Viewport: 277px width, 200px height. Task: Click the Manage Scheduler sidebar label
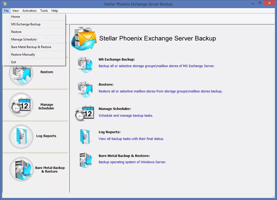coord(46,106)
